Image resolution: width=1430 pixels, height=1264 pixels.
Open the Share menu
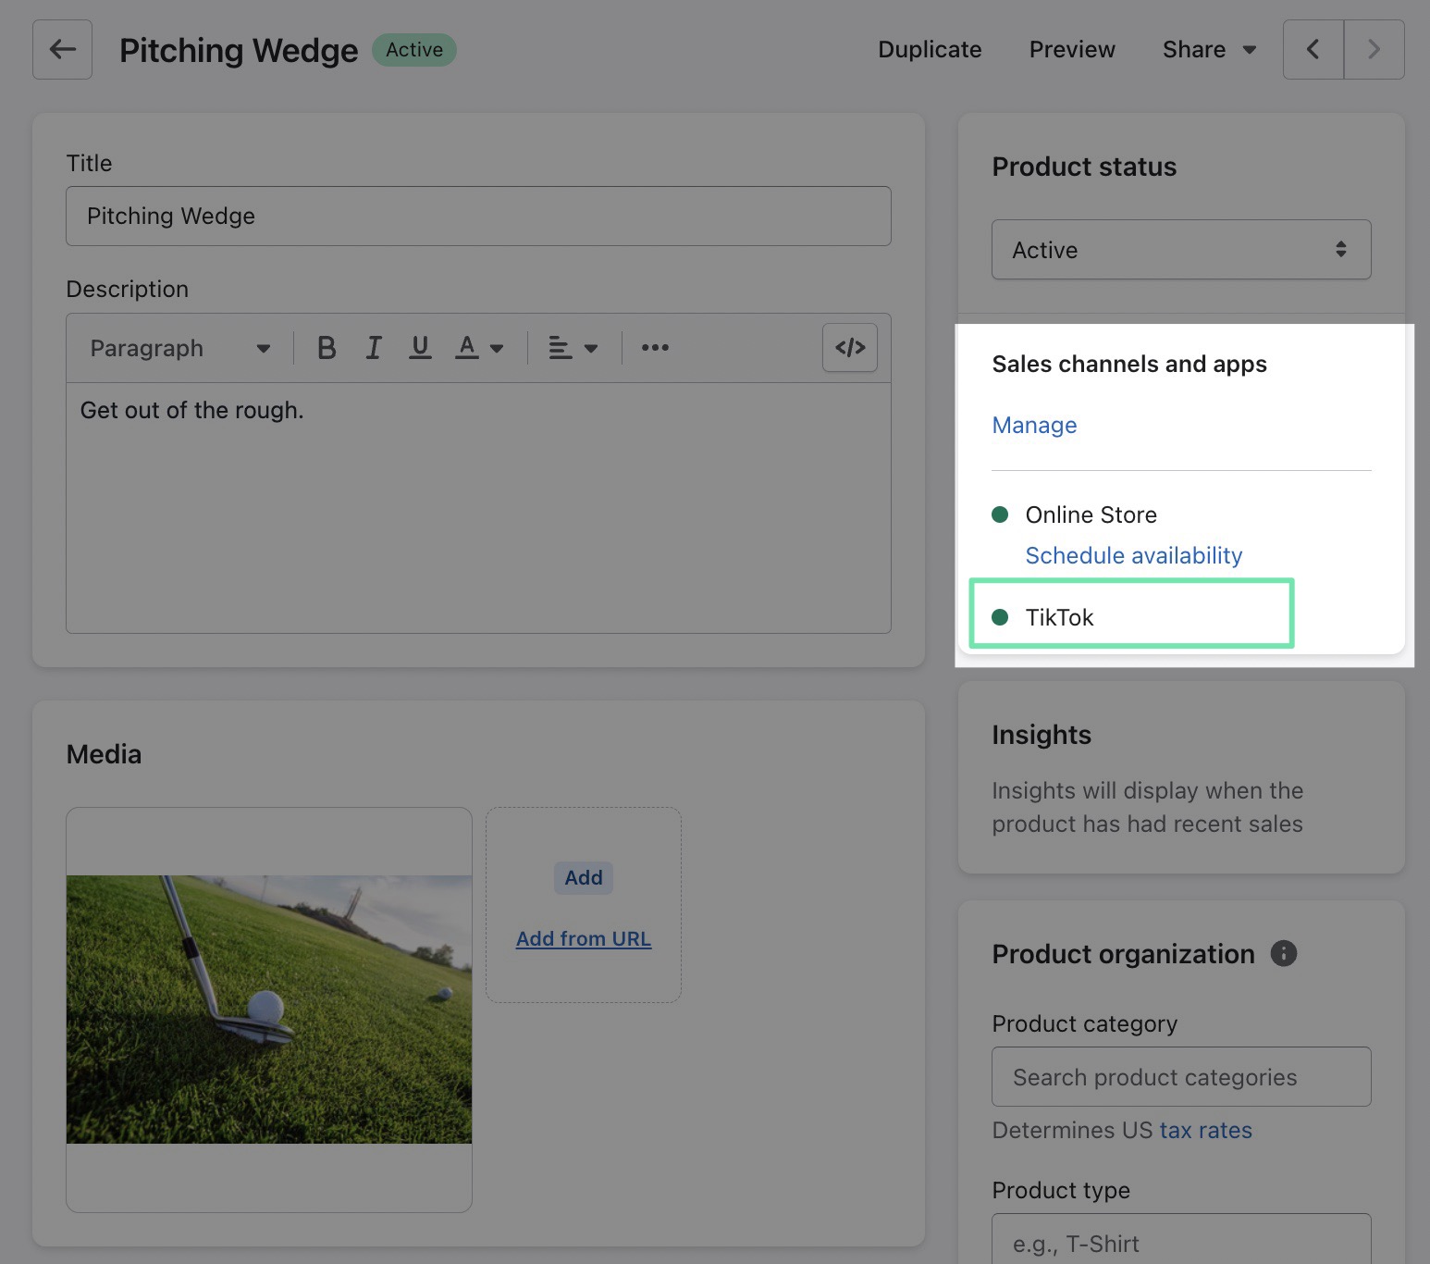click(x=1208, y=49)
